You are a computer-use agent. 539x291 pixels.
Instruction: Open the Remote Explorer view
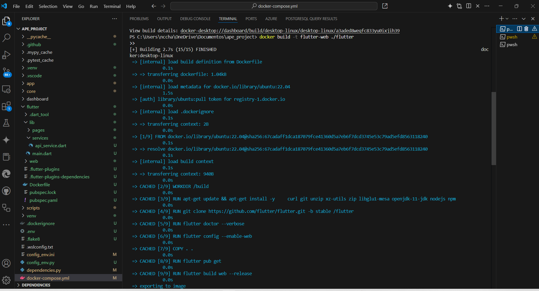6,89
